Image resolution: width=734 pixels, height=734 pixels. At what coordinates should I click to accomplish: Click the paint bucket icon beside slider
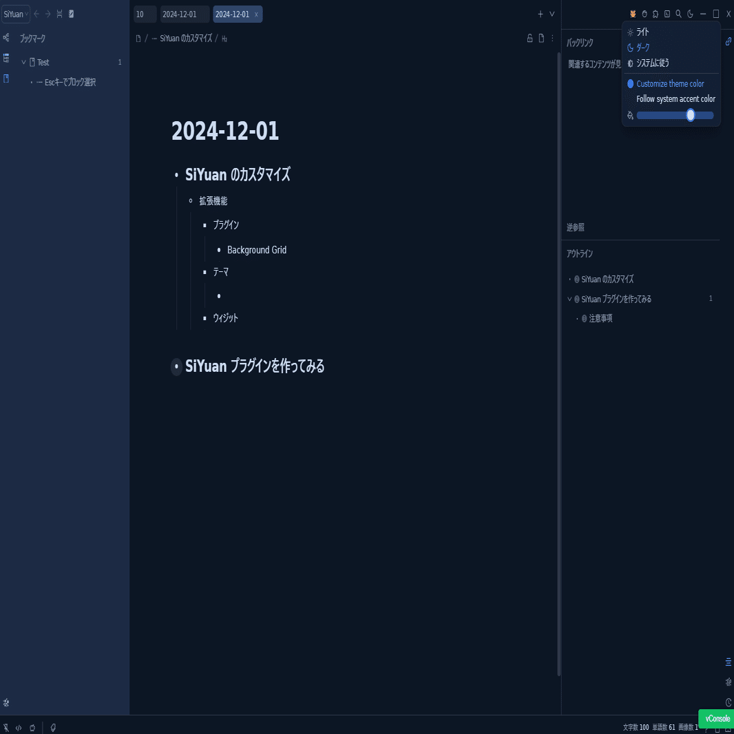pos(630,115)
